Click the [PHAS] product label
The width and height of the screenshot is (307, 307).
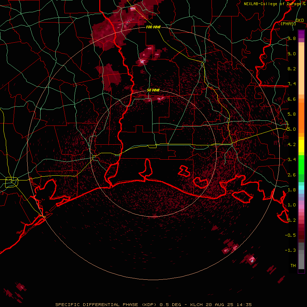tap(288, 24)
